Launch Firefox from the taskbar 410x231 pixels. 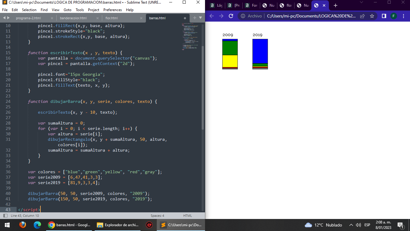23,225
